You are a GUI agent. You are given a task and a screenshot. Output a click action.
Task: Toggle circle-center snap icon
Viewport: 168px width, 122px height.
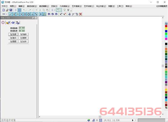(x=25, y=14)
